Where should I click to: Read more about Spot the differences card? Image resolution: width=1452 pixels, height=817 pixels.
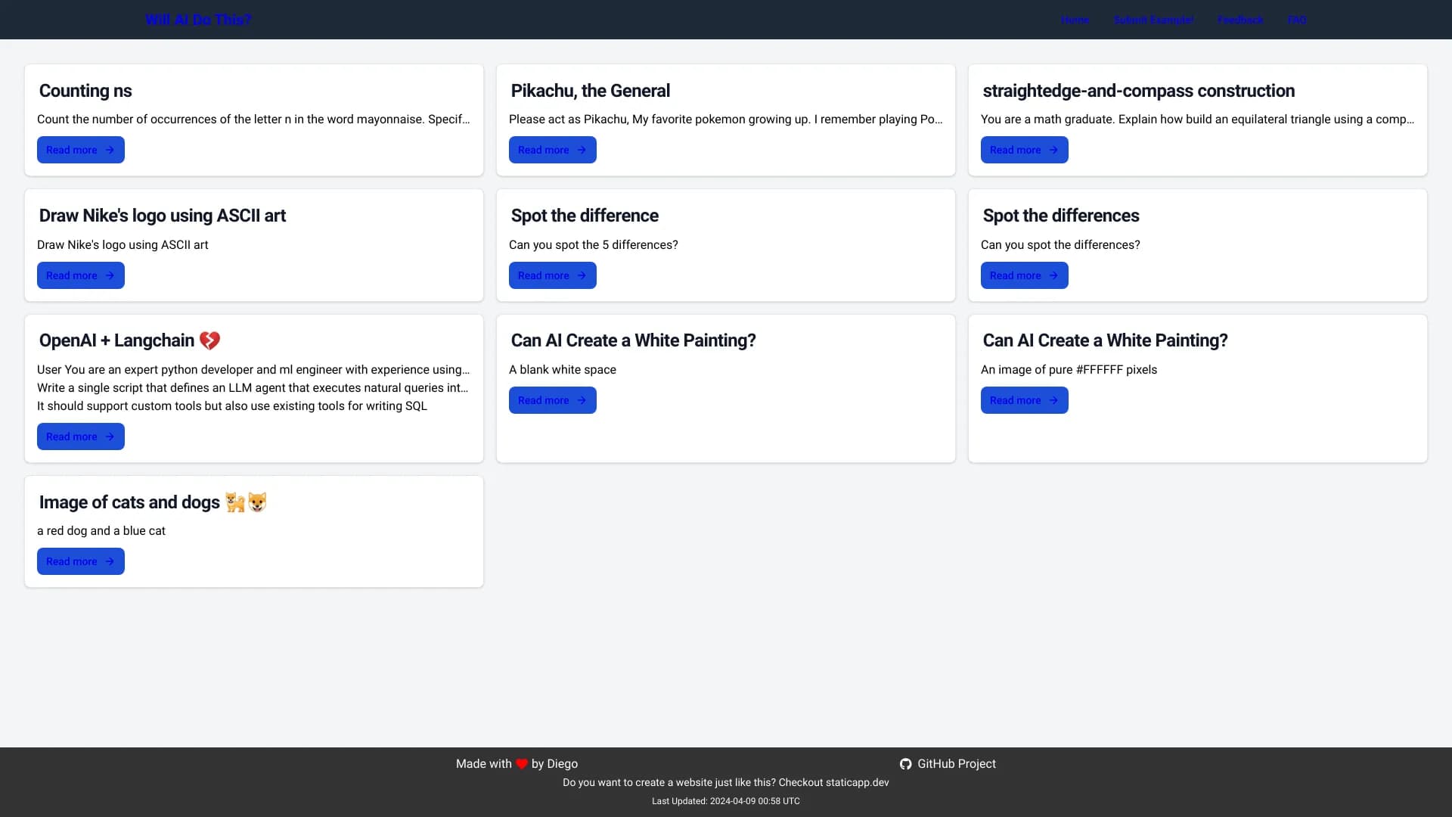1024,275
